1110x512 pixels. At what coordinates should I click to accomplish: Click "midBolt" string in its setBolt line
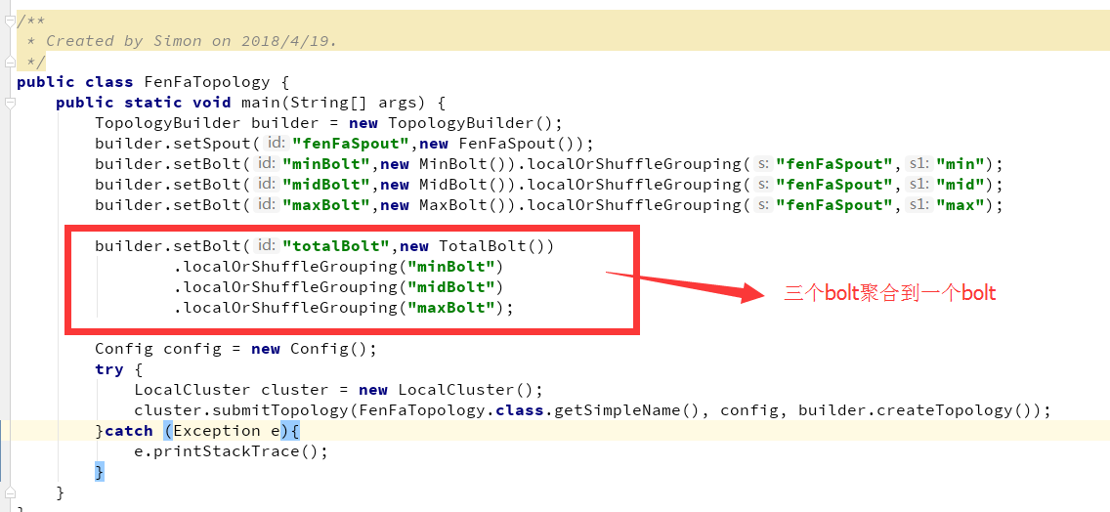[x=326, y=185]
